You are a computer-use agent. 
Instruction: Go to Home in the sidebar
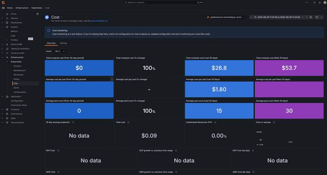click(x=14, y=14)
